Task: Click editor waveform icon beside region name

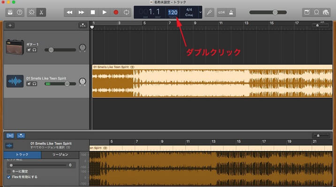Action: click(9, 145)
